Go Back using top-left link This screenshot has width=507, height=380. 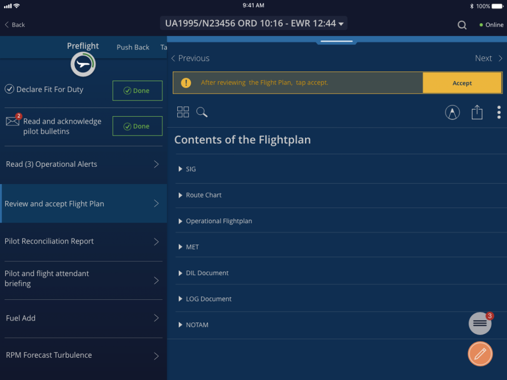(15, 25)
